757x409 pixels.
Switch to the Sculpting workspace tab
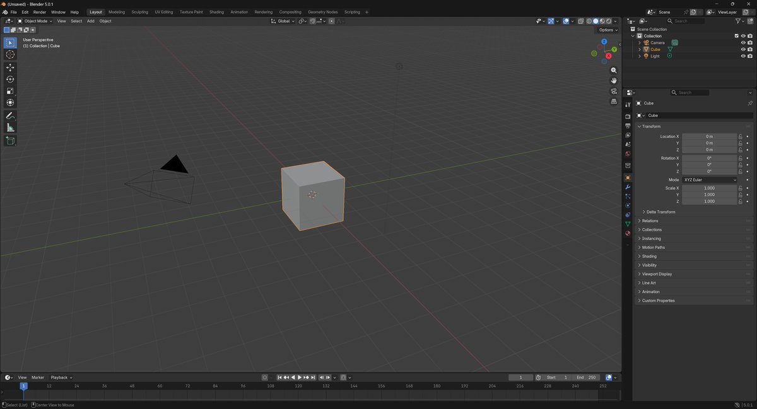tap(140, 12)
